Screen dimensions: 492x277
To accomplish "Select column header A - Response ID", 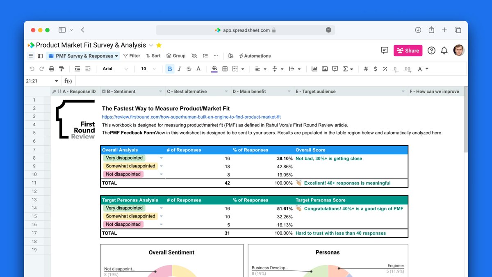I will pyautogui.click(x=75, y=92).
